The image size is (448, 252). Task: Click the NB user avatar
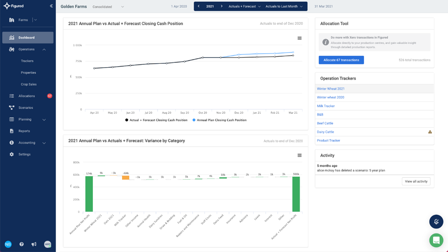pos(8,244)
